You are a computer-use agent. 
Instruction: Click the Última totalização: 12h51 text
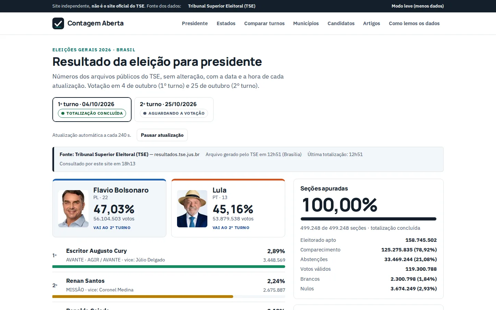click(335, 154)
